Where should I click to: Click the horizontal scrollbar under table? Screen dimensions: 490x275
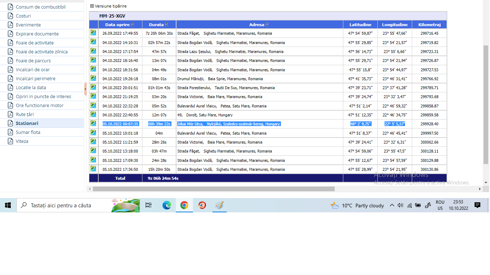pyautogui.click(x=213, y=189)
